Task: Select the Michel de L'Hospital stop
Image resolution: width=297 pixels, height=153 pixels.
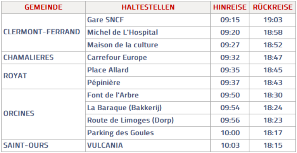Action: [x=123, y=32]
